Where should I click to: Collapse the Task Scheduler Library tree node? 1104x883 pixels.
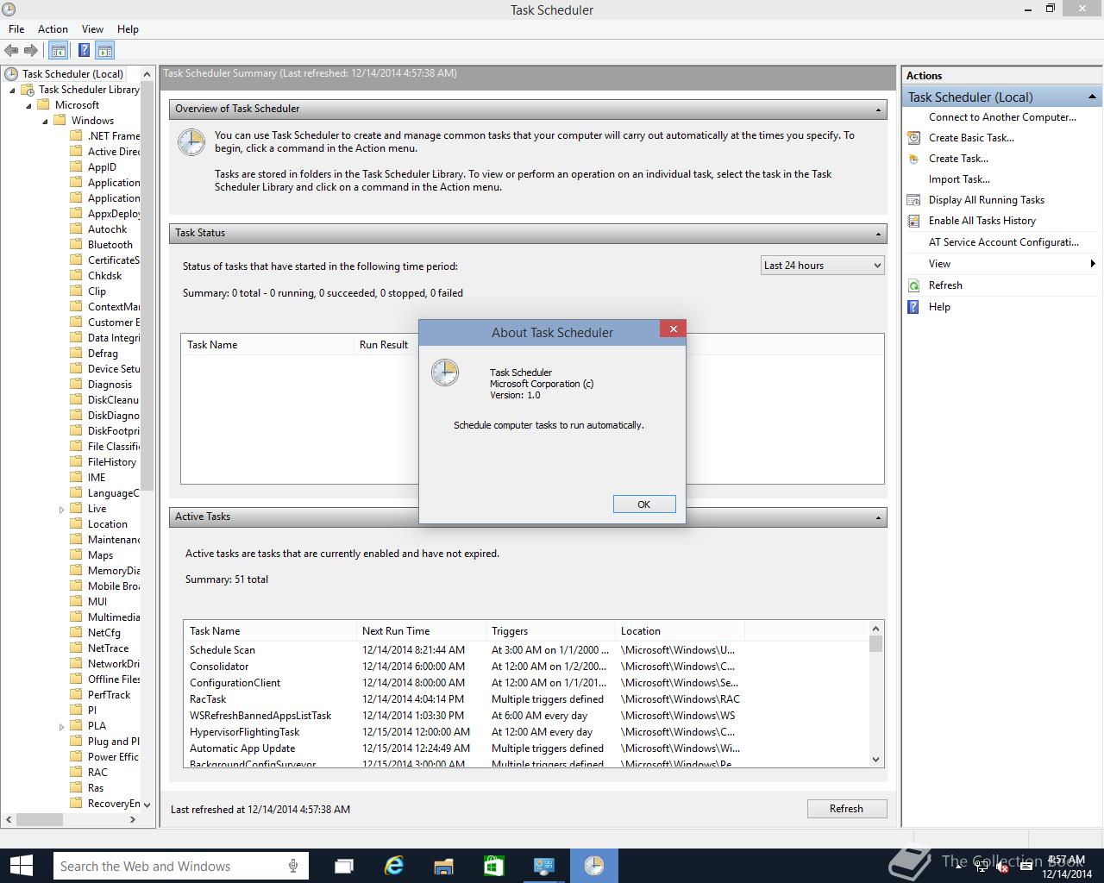13,90
